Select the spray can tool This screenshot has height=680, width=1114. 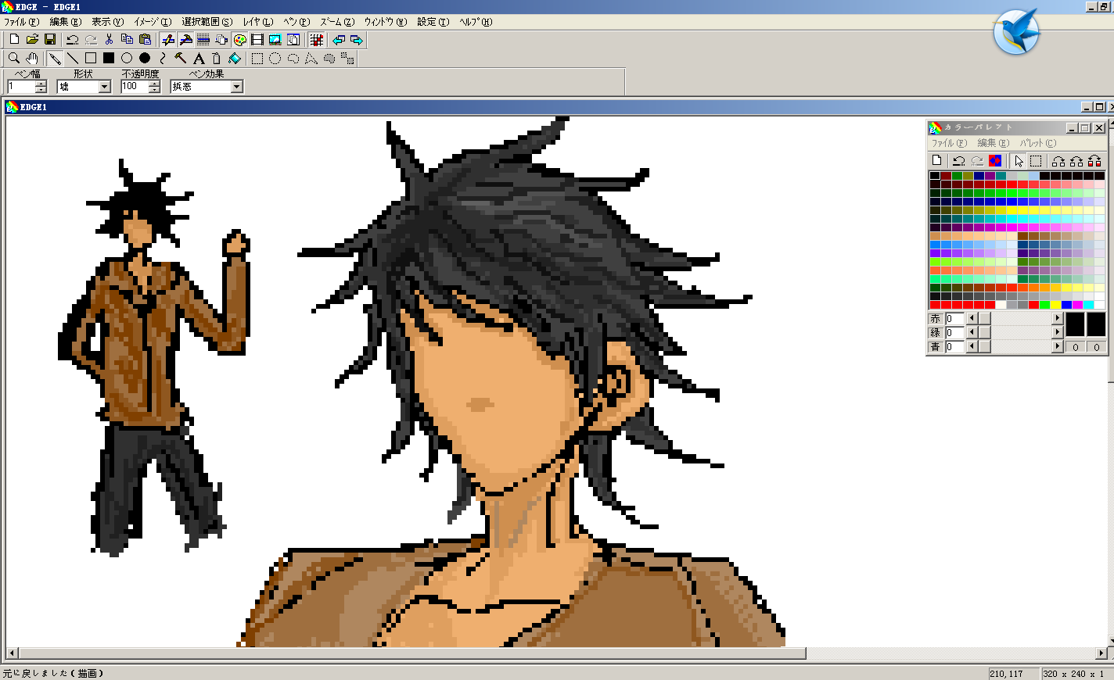tap(217, 59)
